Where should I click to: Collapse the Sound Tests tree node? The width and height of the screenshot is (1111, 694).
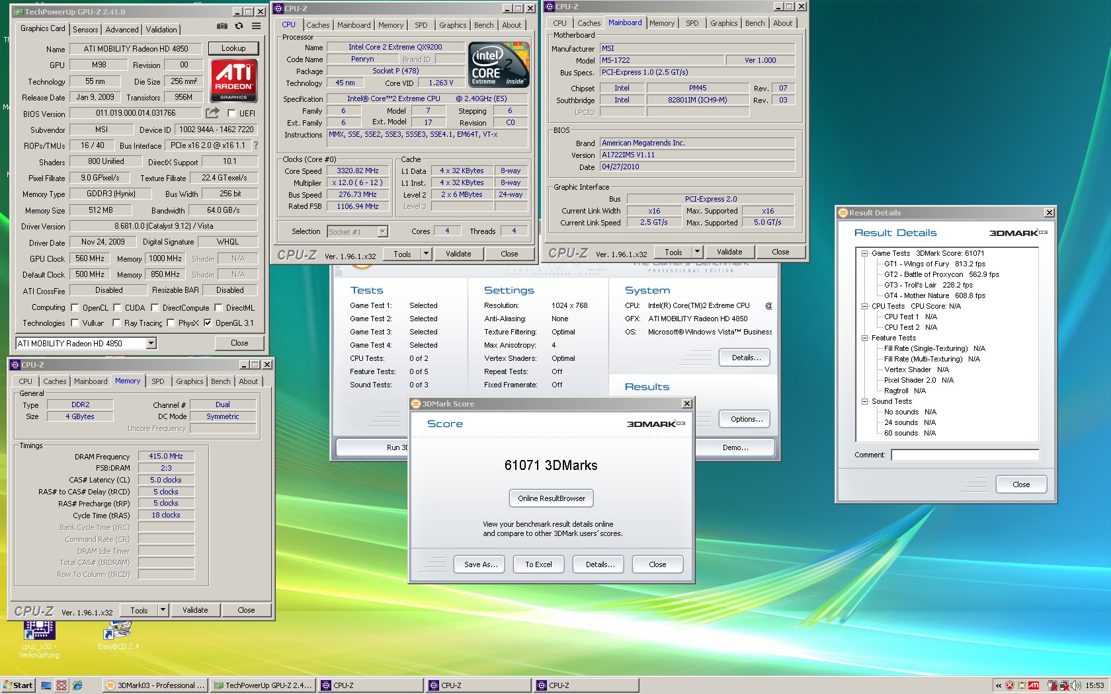click(864, 401)
